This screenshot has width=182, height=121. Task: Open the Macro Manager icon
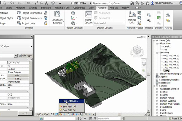(168, 15)
